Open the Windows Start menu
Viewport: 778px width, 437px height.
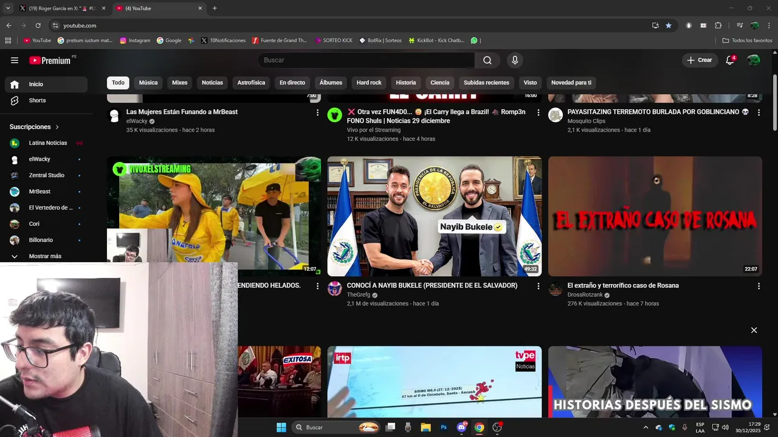pyautogui.click(x=281, y=427)
